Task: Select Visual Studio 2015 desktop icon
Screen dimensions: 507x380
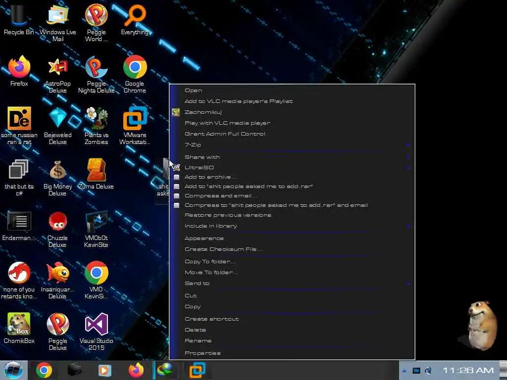Action: [x=97, y=332]
